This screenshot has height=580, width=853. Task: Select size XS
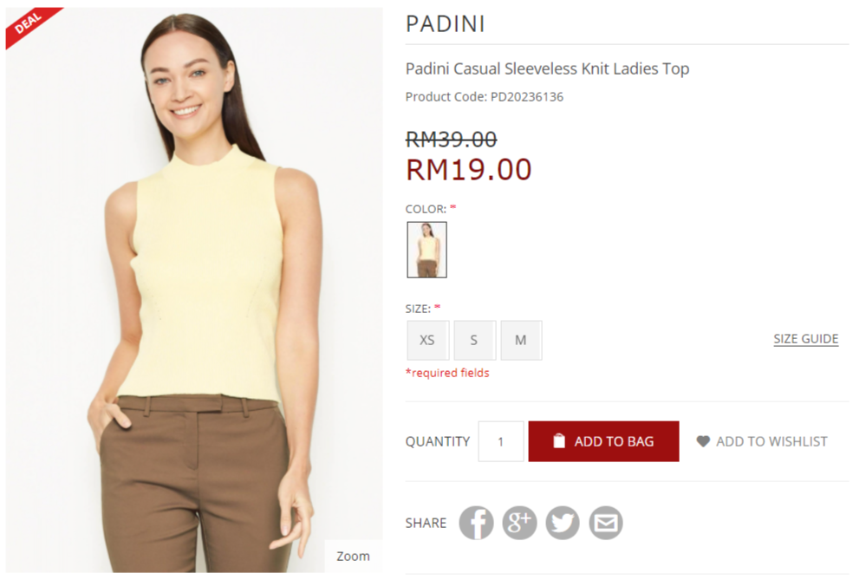(x=427, y=340)
